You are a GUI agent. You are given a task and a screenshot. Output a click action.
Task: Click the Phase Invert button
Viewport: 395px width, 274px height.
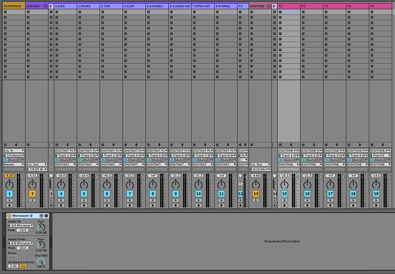tap(13, 257)
